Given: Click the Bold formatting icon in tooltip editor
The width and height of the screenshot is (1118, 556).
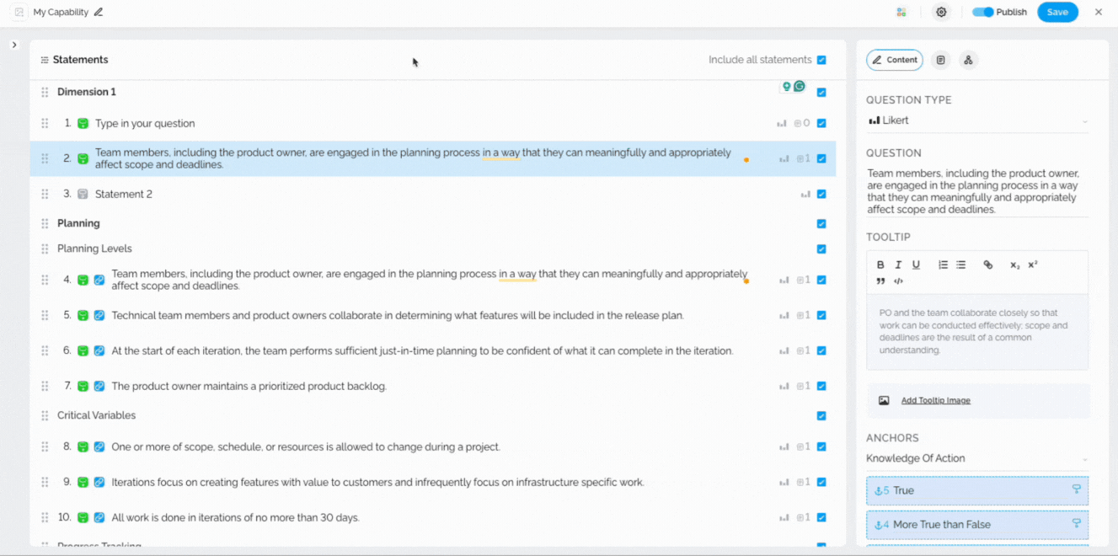Looking at the screenshot, I should (880, 265).
